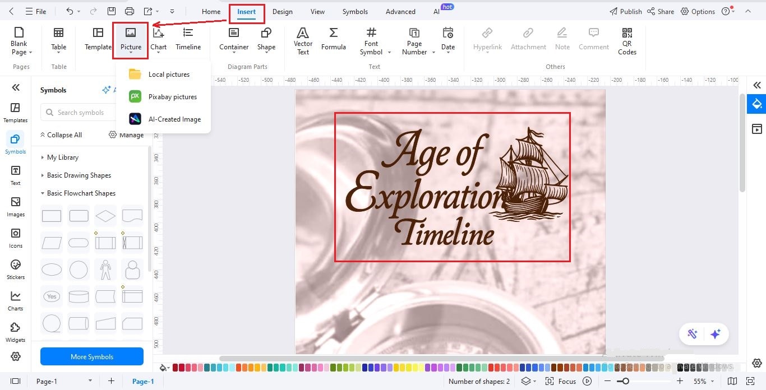This screenshot has height=390, width=766.
Task: Click the More Symbols button
Action: click(92, 356)
